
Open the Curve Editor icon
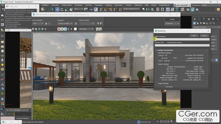(x=172, y=10)
